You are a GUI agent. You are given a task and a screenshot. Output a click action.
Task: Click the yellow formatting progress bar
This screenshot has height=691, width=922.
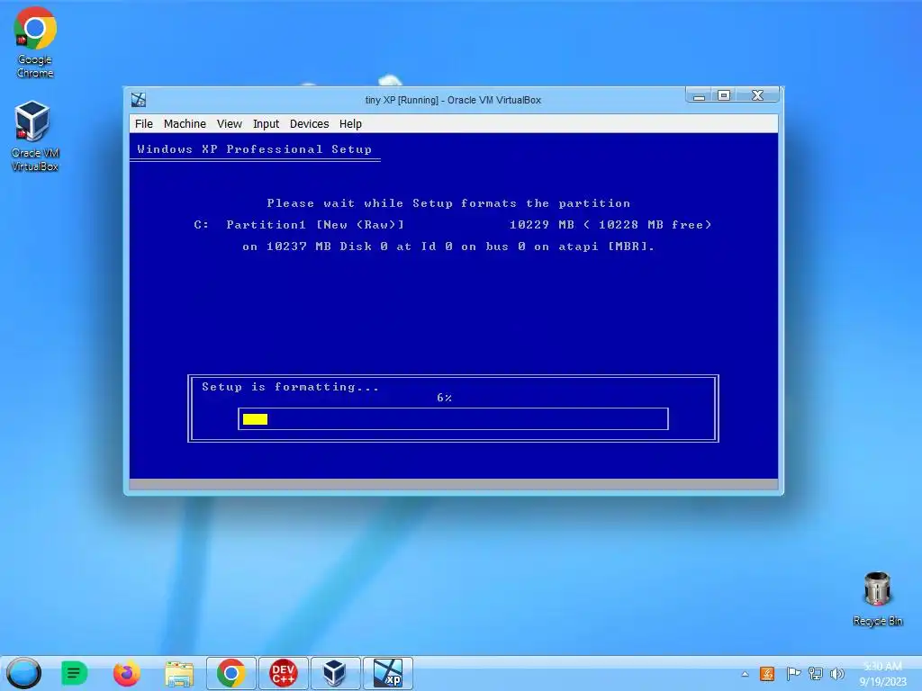pyautogui.click(x=255, y=419)
